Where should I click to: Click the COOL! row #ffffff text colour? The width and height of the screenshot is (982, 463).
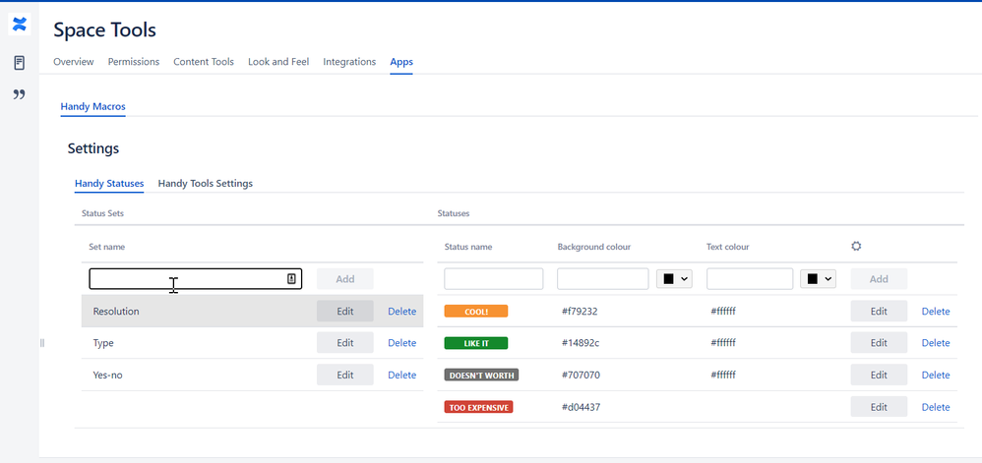tap(723, 311)
